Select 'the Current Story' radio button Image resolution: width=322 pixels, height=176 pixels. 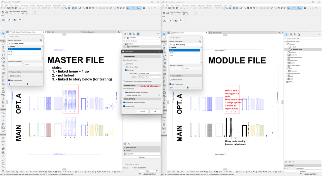(x=126, y=67)
